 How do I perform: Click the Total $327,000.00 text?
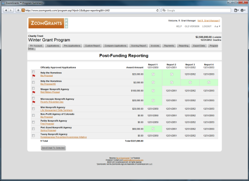(134, 141)
